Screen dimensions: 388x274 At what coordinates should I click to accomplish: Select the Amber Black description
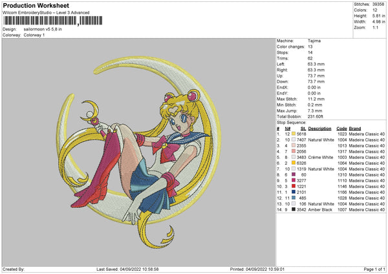coord(320,209)
